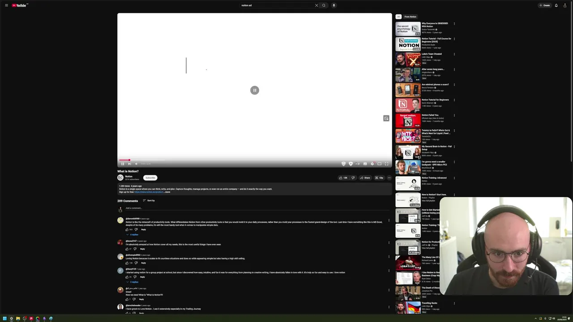
Task: Expand 2 replies under the planning comment
Action: click(x=133, y=282)
